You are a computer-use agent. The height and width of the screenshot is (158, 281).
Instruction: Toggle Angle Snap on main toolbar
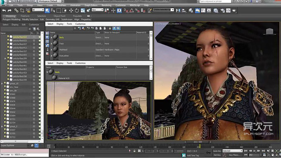coord(132,11)
